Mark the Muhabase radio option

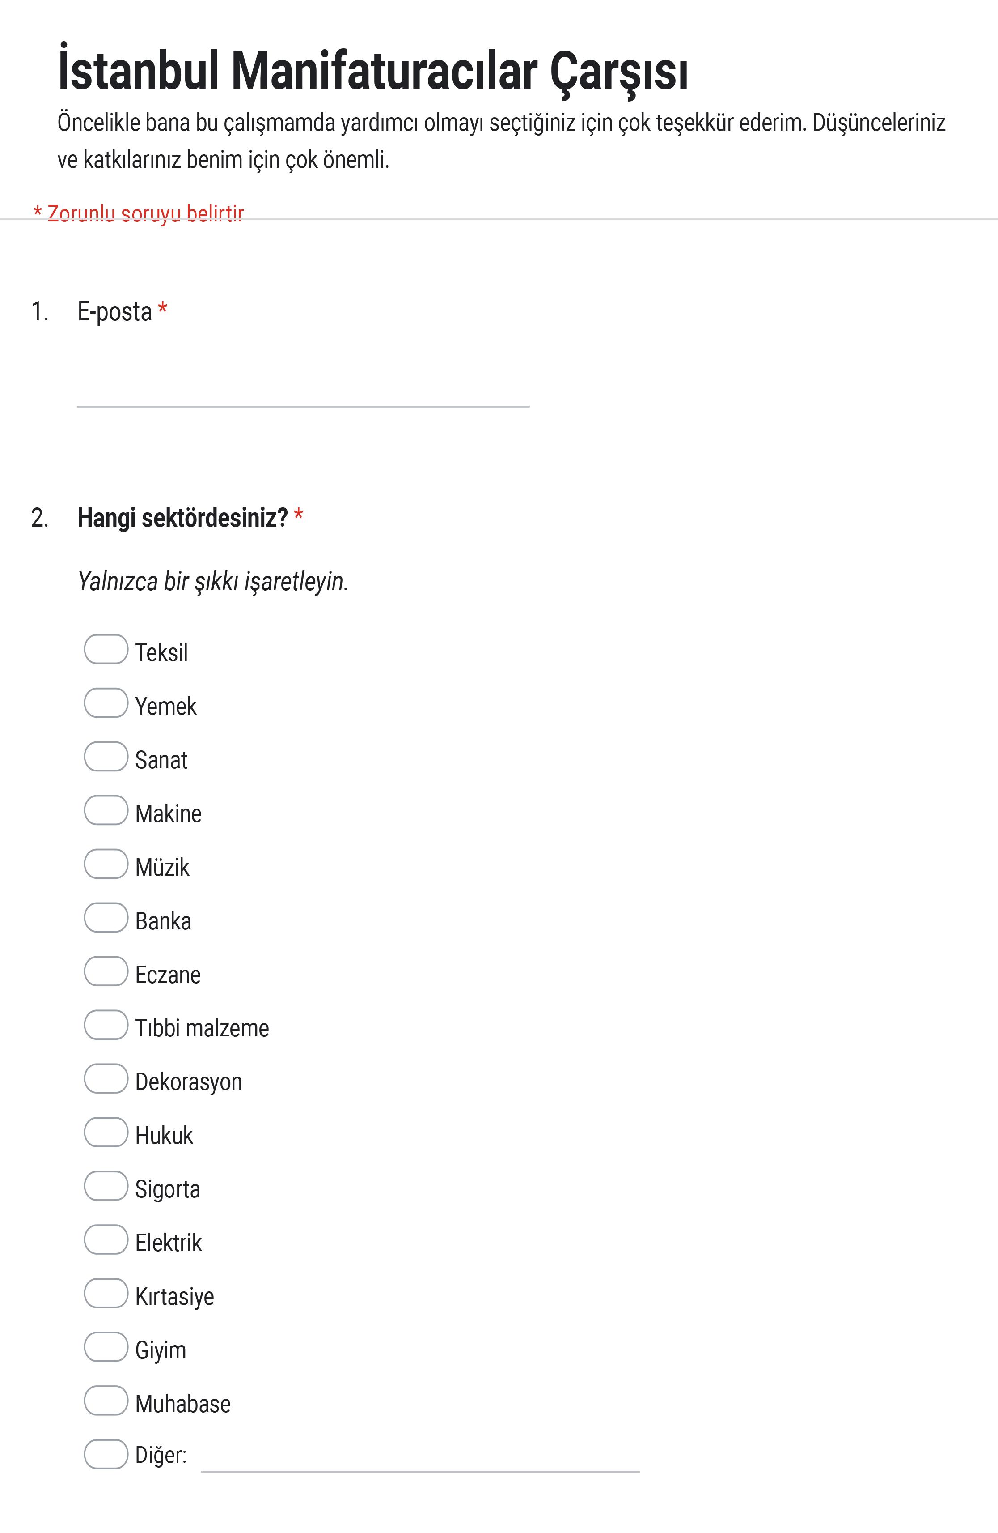106,1400
